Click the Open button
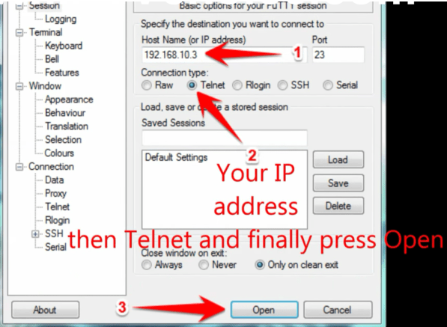The width and height of the screenshot is (447, 327). (x=264, y=310)
